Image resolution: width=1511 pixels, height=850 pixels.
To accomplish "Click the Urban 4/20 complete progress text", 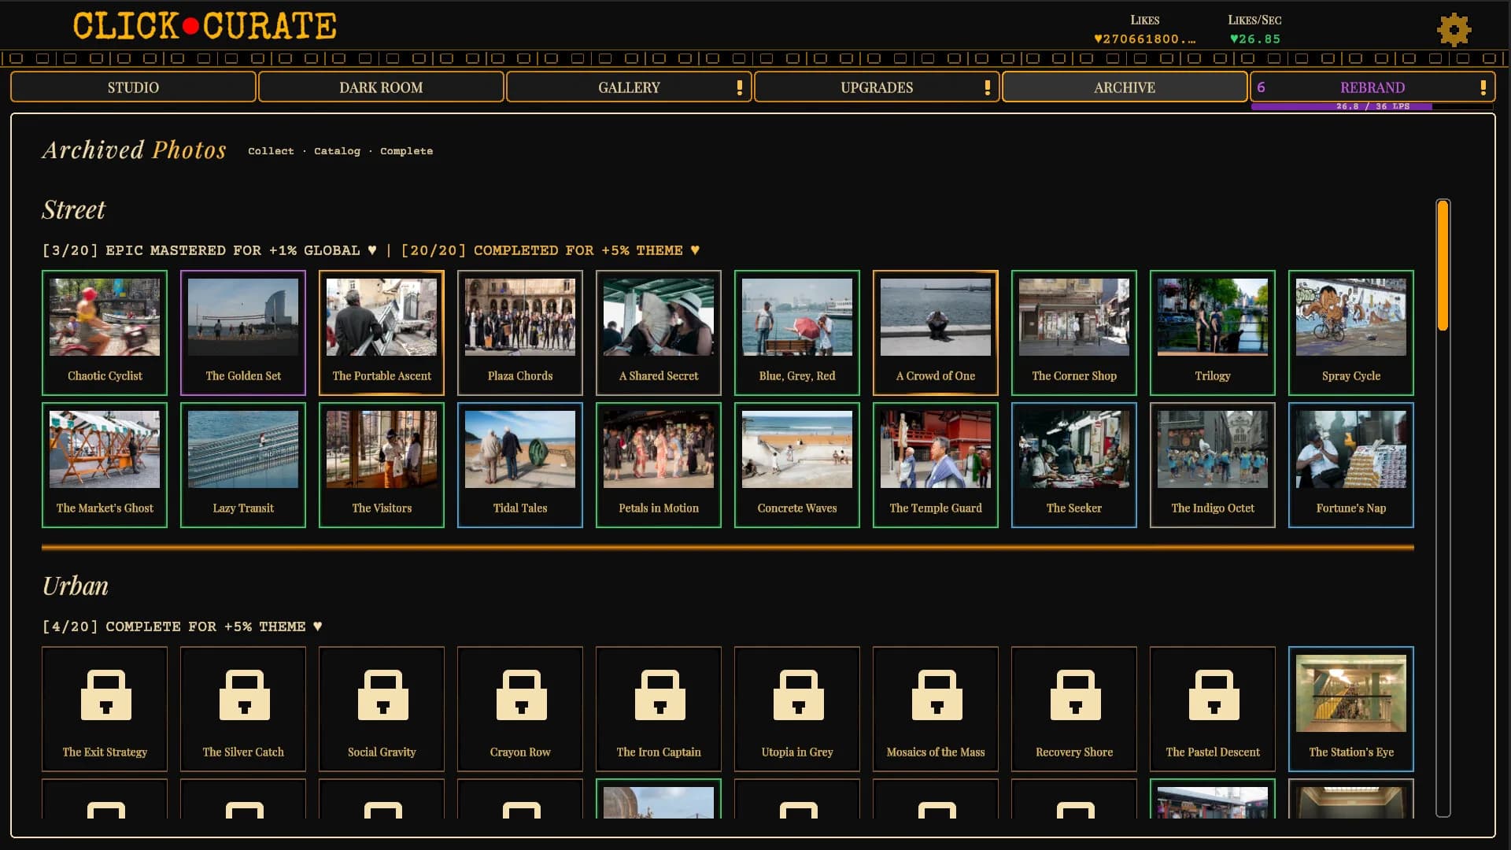I will 182,626.
